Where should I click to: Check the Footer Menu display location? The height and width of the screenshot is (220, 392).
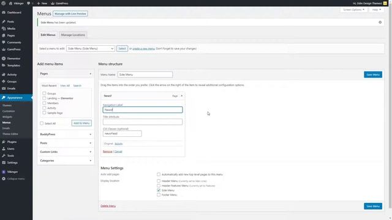point(159,195)
